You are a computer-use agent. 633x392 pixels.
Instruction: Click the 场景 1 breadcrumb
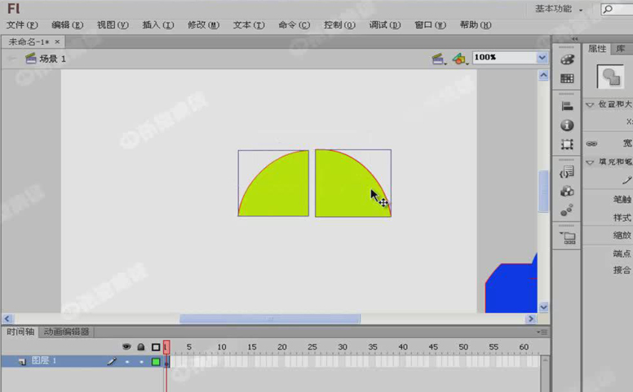click(52, 59)
